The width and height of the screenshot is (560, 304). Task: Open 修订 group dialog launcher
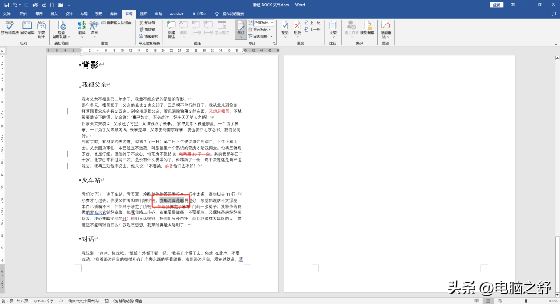tap(274, 44)
